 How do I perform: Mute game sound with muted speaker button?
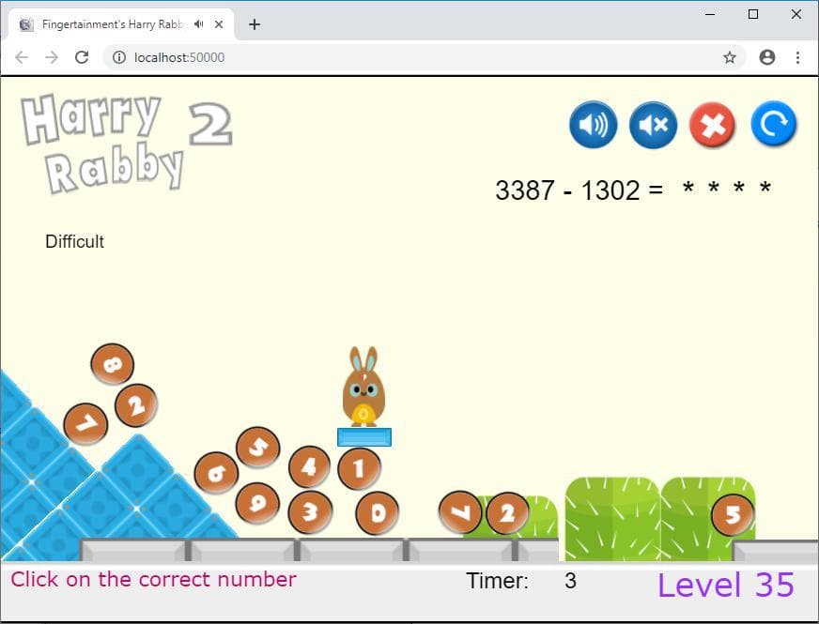click(x=653, y=125)
